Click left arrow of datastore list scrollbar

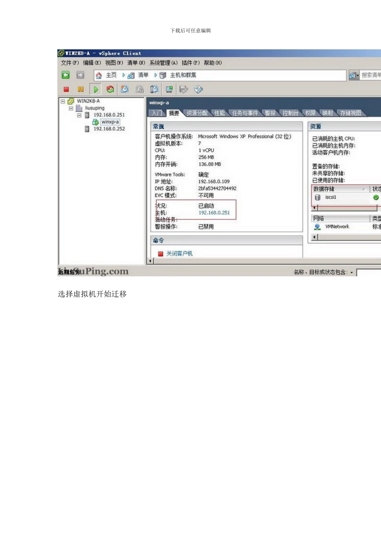[x=315, y=208]
